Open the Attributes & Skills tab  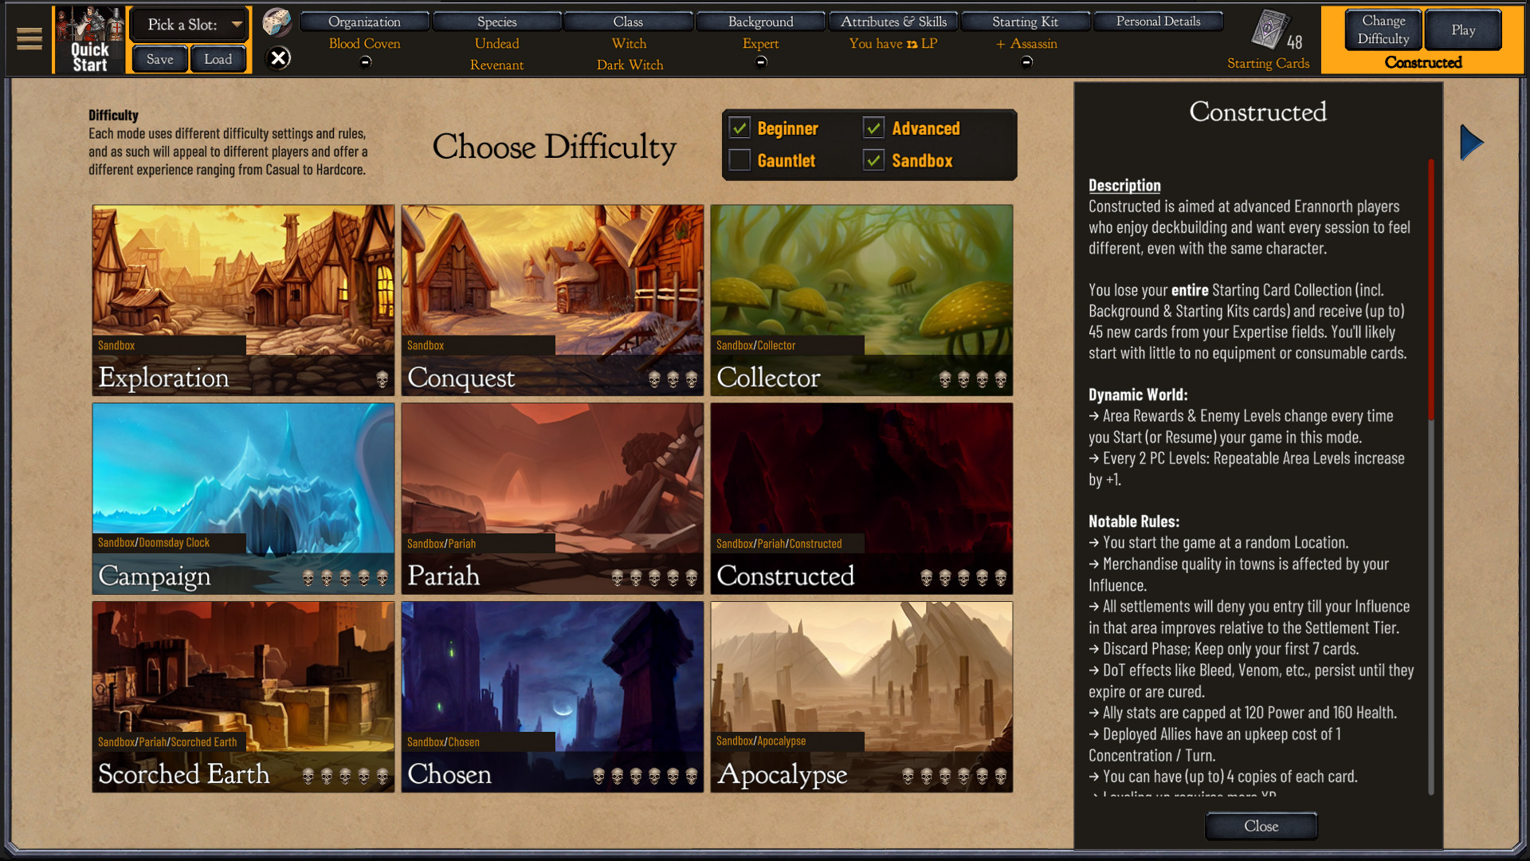tap(892, 22)
